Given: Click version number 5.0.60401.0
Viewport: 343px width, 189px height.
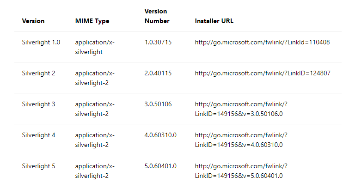Looking at the screenshot, I should pyautogui.click(x=160, y=166).
